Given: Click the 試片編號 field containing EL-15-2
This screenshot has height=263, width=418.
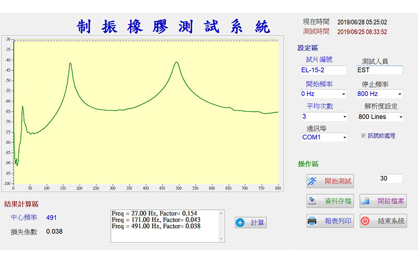Looking at the screenshot, I should [323, 70].
